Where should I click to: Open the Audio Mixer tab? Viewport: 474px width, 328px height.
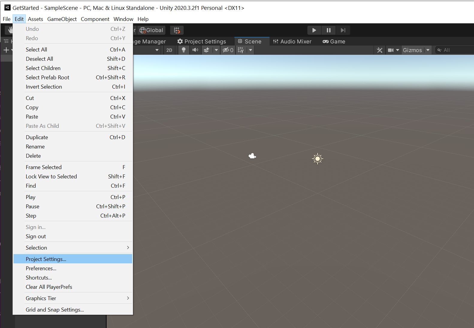point(292,41)
